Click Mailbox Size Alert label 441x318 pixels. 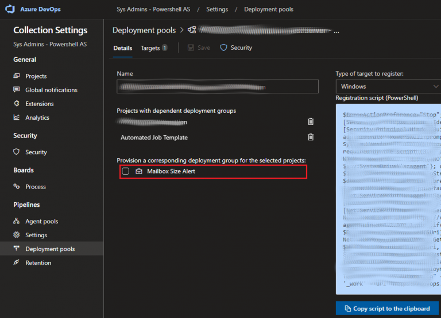coord(171,171)
